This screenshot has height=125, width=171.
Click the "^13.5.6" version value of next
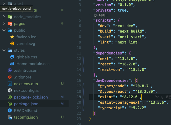[x=125, y=59]
